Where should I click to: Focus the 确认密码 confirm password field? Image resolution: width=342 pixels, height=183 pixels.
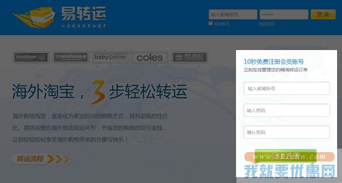[287, 132]
